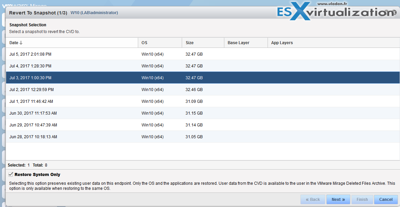Click Win10 (x64) in the Jul 1 row

point(153,101)
